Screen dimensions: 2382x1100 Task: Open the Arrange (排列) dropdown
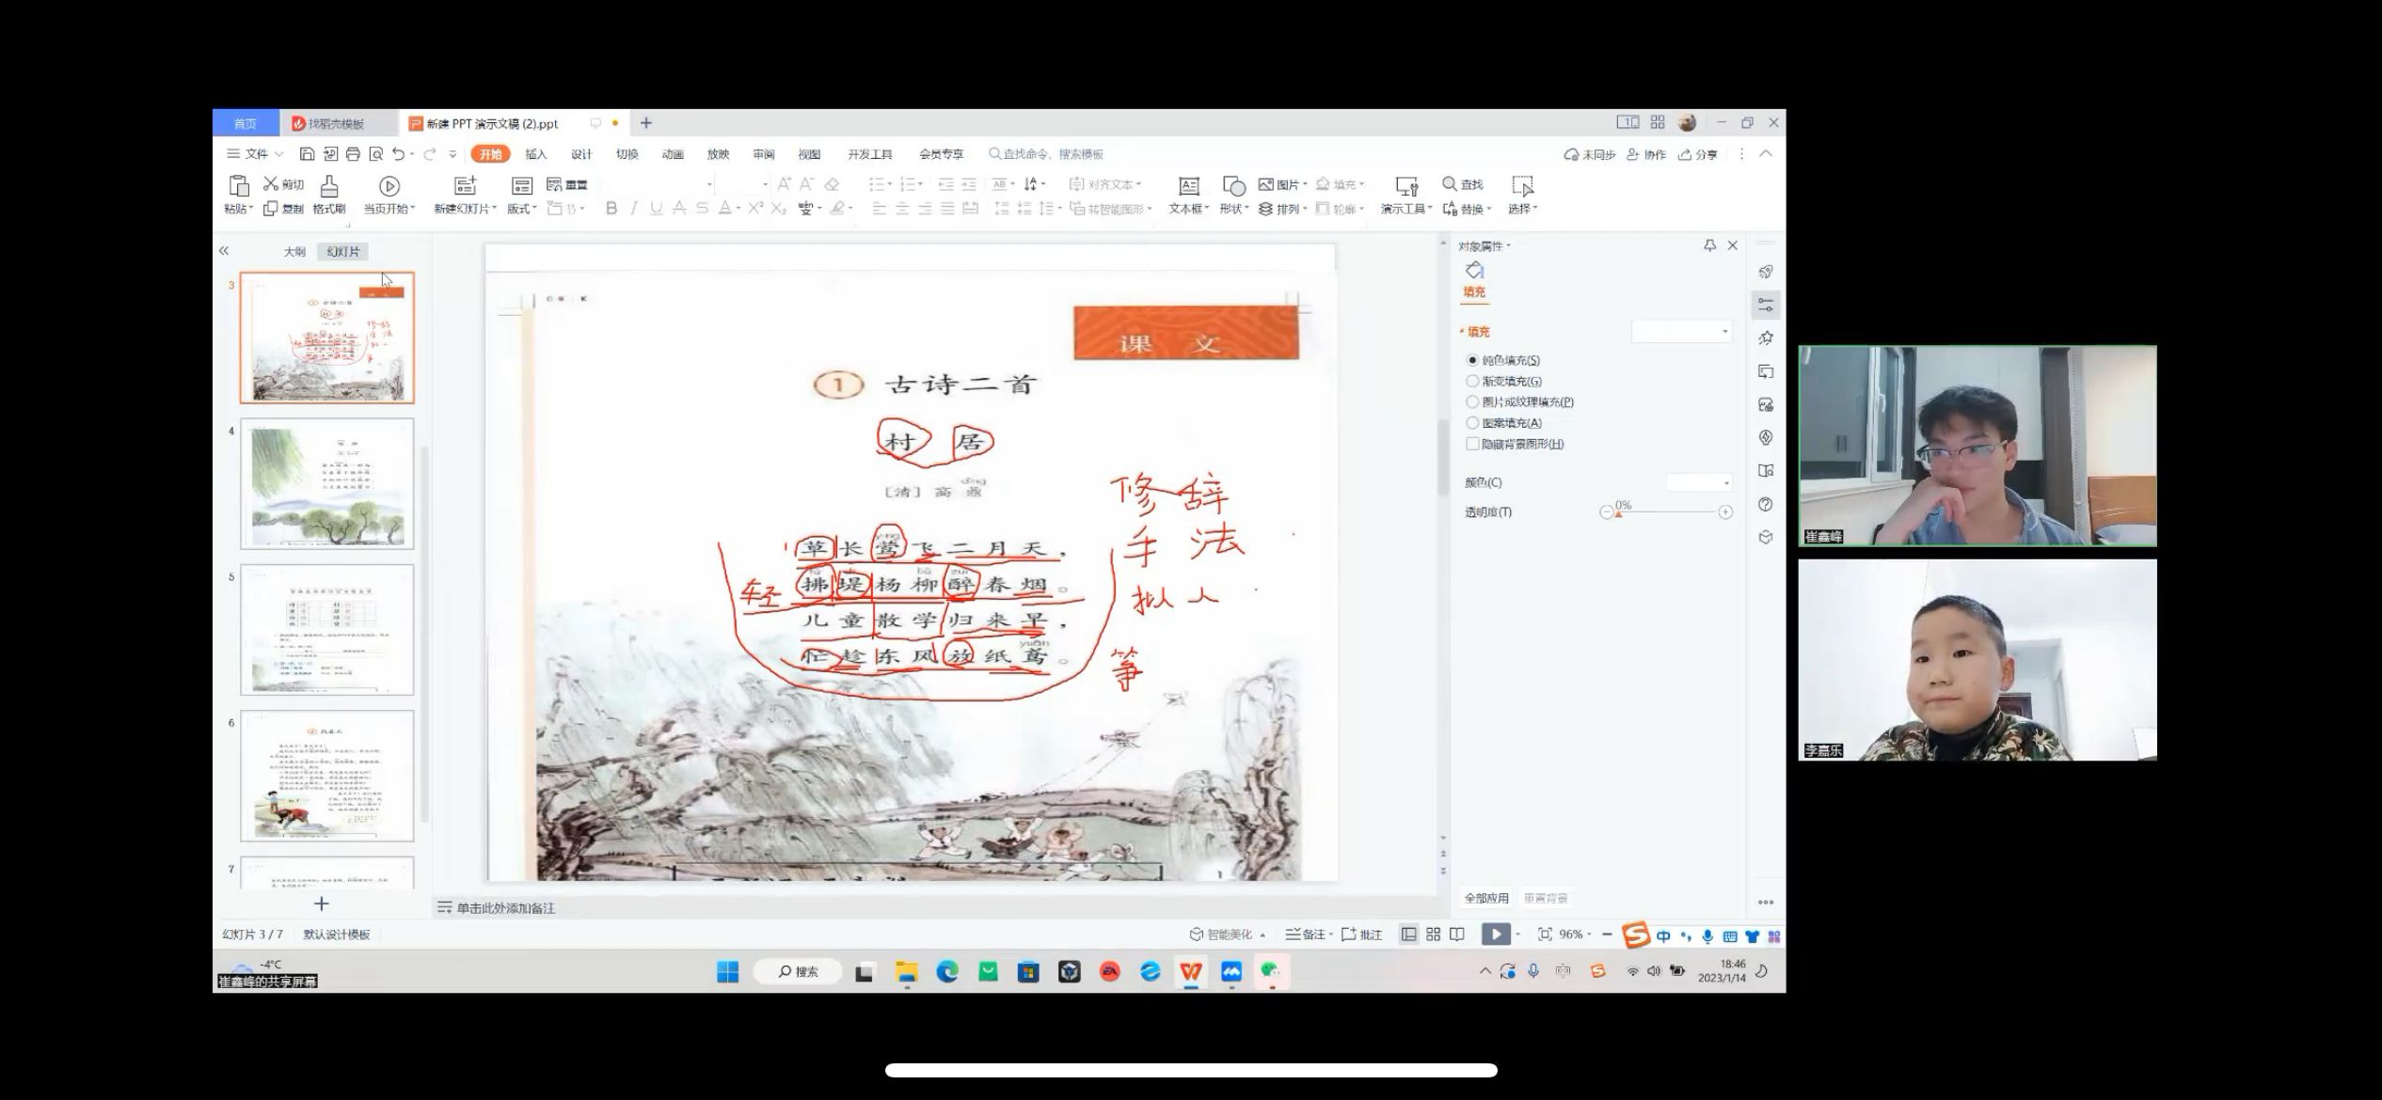point(1282,209)
